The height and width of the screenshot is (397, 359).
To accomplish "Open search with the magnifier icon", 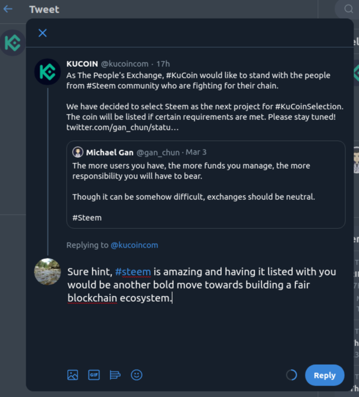I will coord(349,9).
